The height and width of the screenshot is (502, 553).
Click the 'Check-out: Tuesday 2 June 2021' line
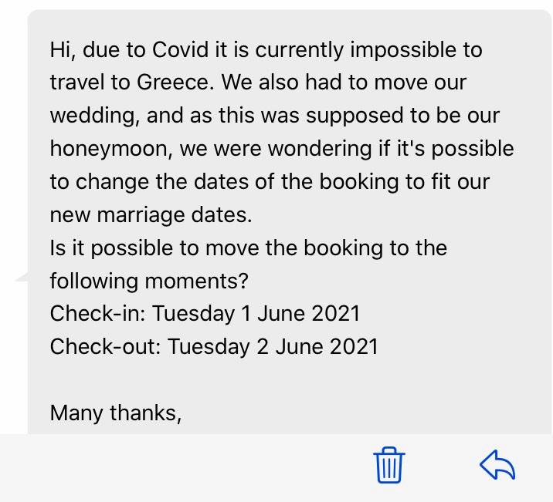pyautogui.click(x=214, y=346)
